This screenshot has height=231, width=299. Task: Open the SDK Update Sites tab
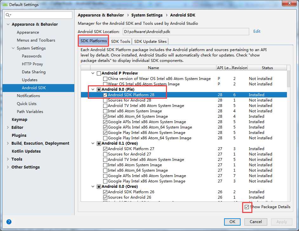pos(150,41)
